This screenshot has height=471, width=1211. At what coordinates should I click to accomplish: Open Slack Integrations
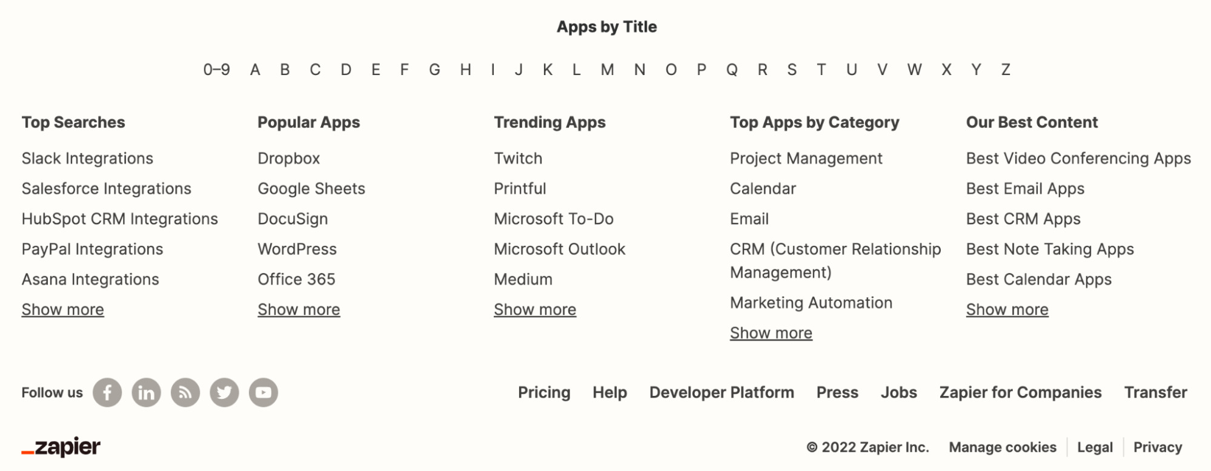click(x=87, y=158)
